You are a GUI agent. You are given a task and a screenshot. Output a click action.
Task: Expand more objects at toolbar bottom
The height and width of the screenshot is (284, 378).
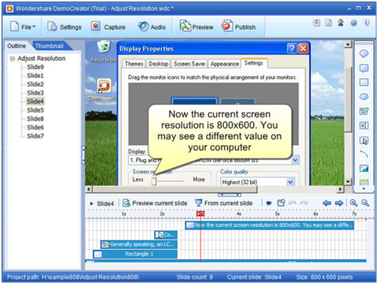[x=364, y=189]
